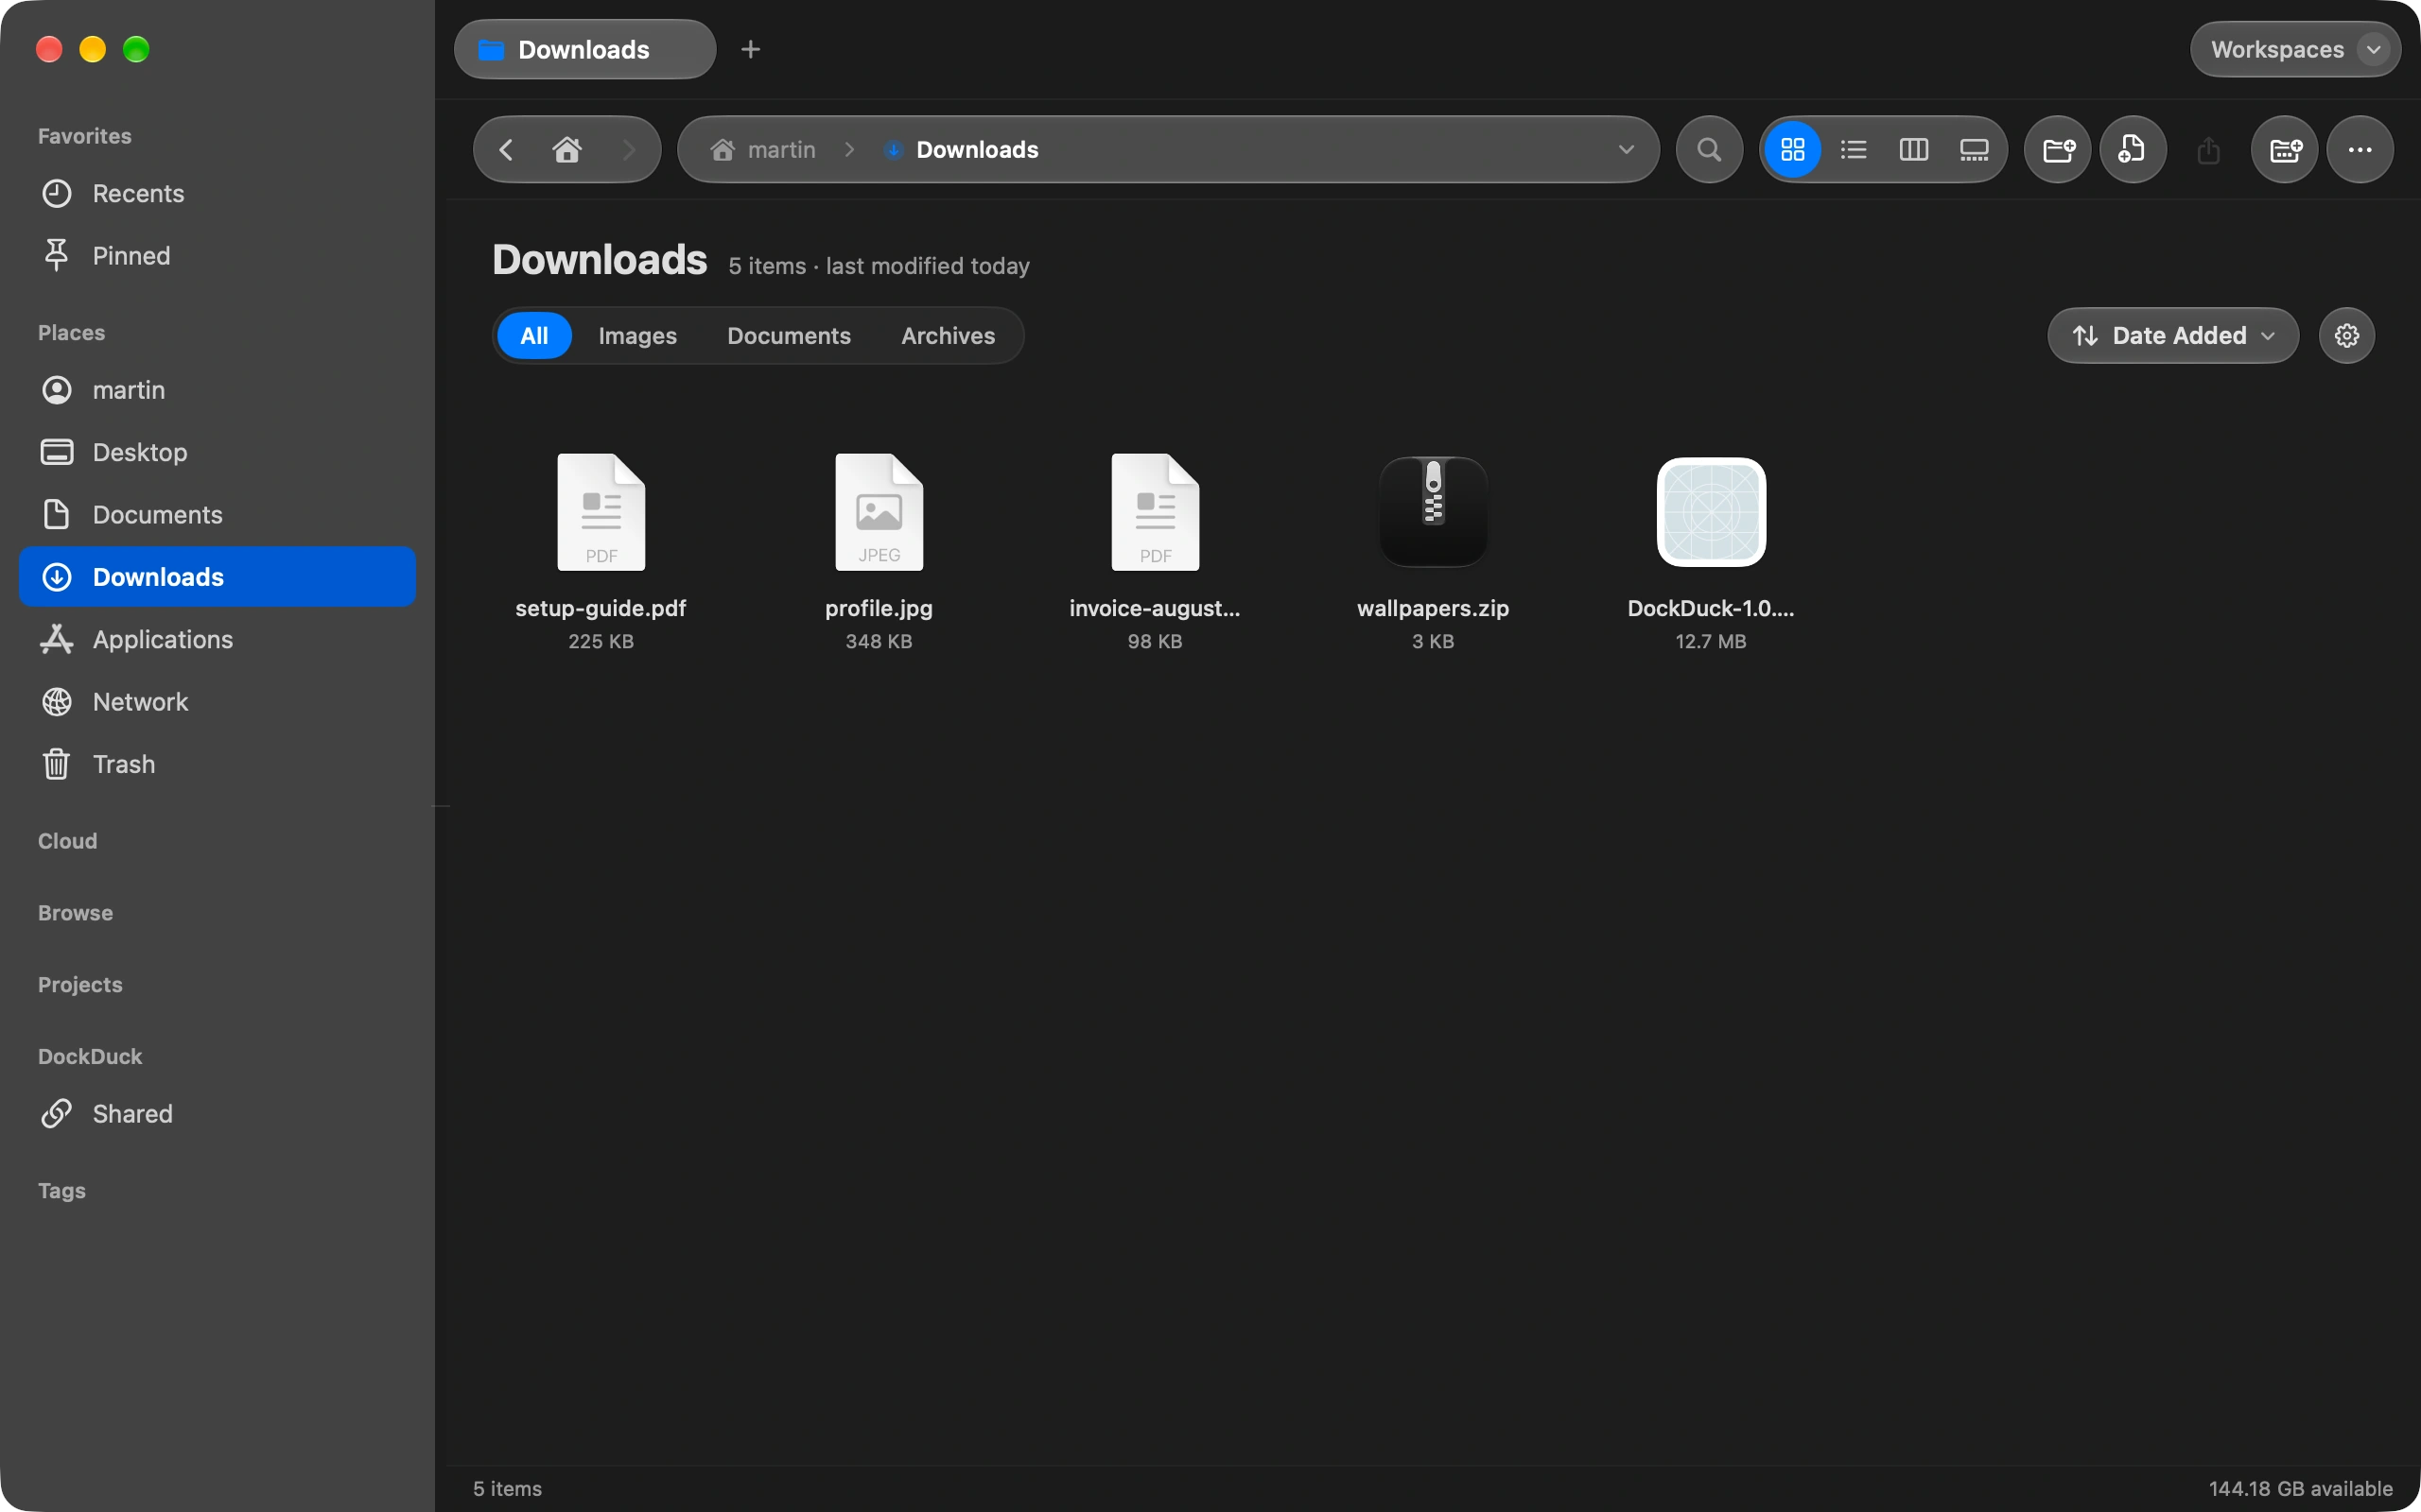Viewport: 2421px width, 1512px height.
Task: Open the three-dots more options button
Action: [2360, 150]
